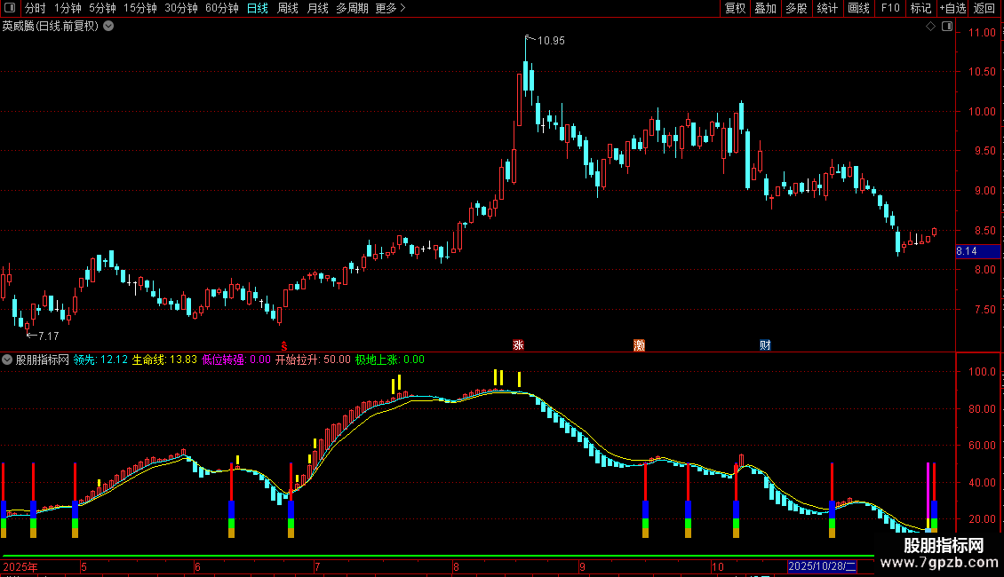Screen dimensions: 1004x577
Task: Switch to 分时 intraday view
Action: point(36,8)
